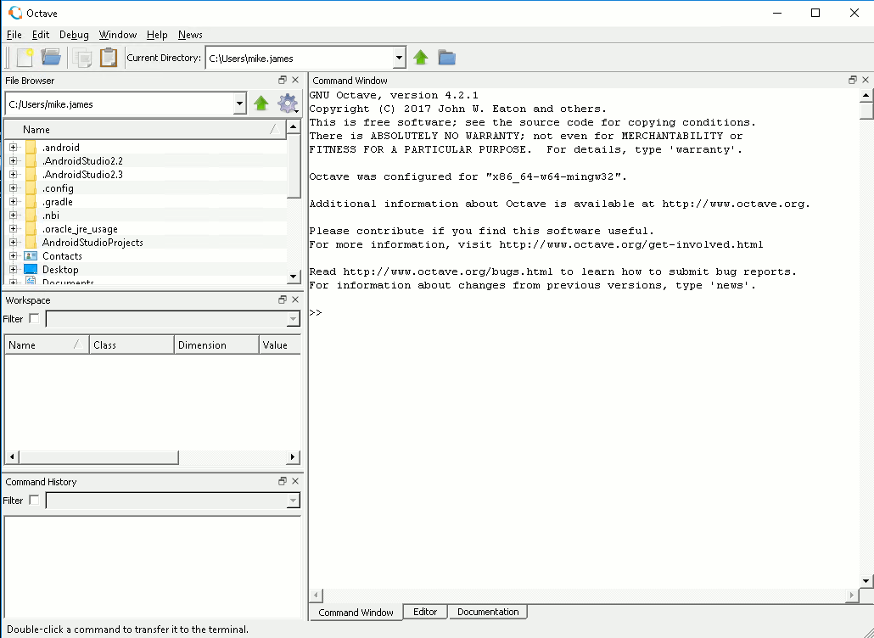Screen dimensions: 874x638
Task: Sort Workspace by Dimension column
Action: (x=217, y=345)
